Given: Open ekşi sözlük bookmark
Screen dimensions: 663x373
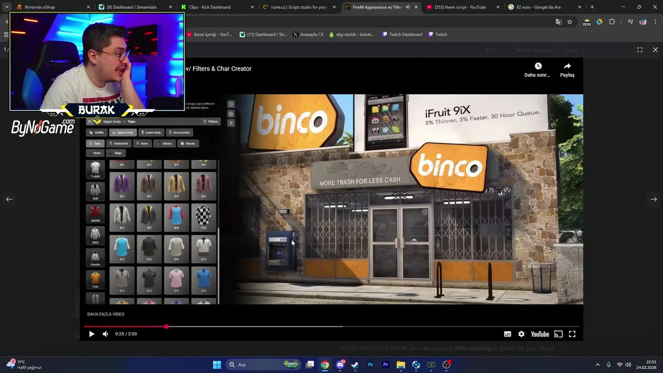Looking at the screenshot, I should click(x=351, y=35).
